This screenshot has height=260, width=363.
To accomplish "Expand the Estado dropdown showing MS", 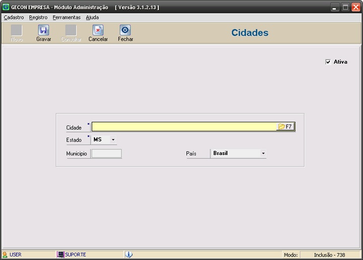I will (x=113, y=140).
